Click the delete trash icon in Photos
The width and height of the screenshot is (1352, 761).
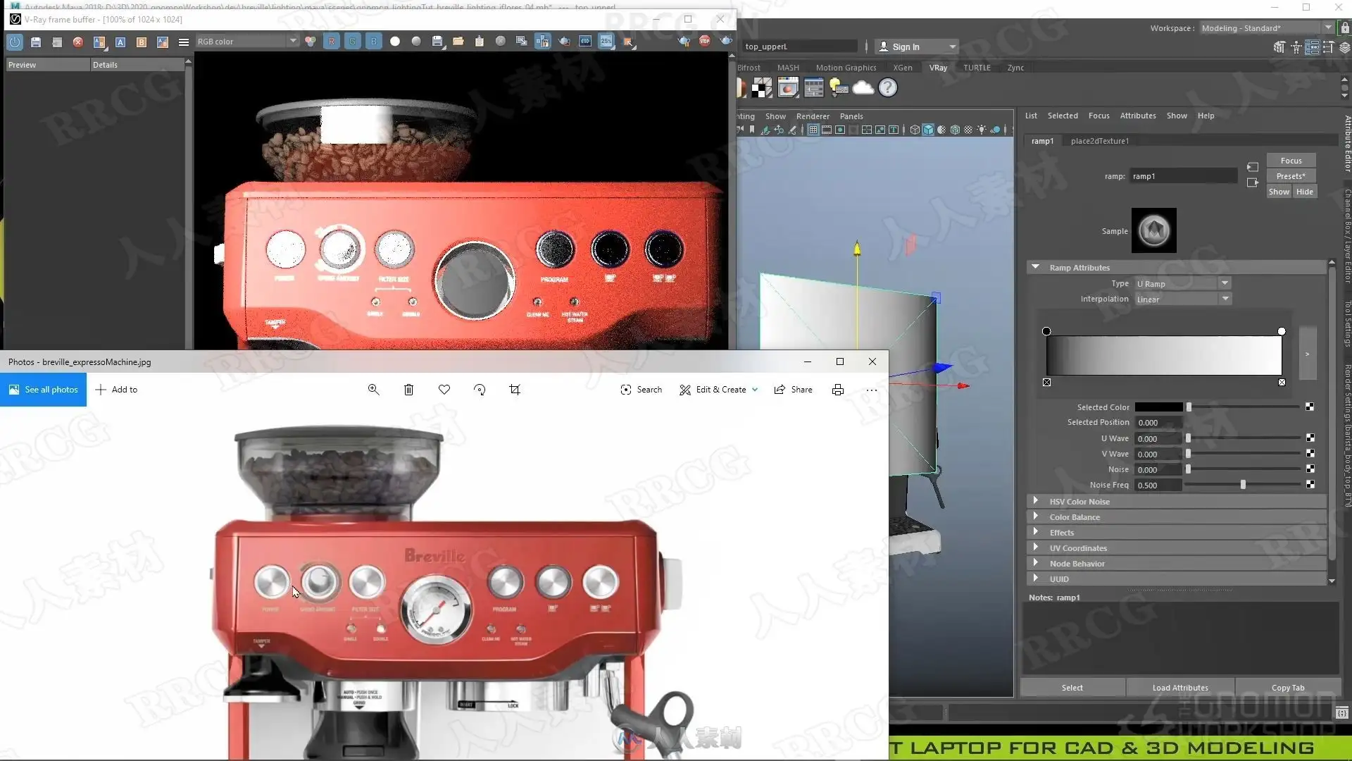coord(408,390)
